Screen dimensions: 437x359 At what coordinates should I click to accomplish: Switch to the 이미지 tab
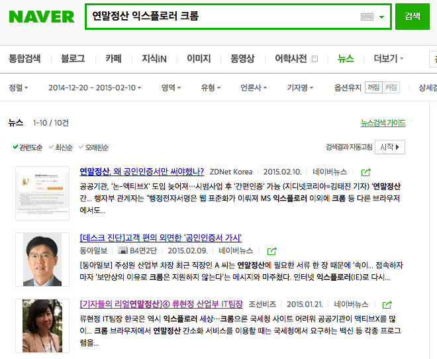[x=199, y=58]
